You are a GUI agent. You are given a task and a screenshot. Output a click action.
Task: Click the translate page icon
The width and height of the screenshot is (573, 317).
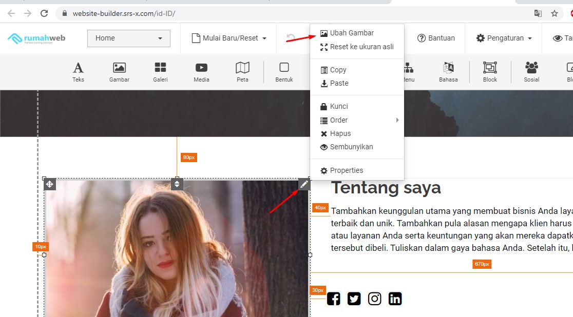[x=538, y=13]
